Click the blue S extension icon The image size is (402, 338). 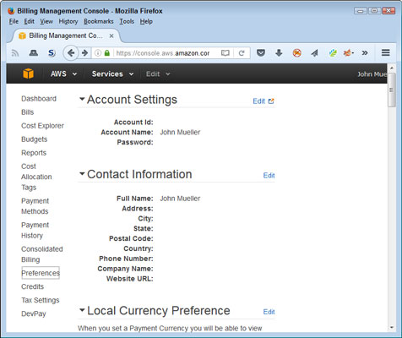(52, 53)
